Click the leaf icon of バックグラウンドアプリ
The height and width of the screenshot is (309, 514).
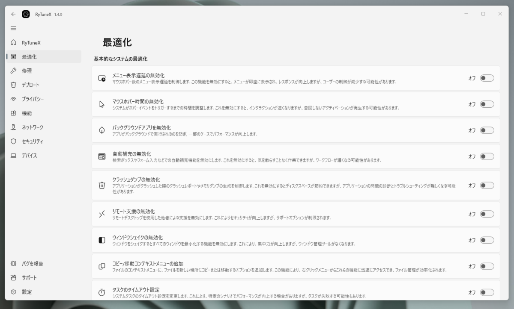(102, 130)
